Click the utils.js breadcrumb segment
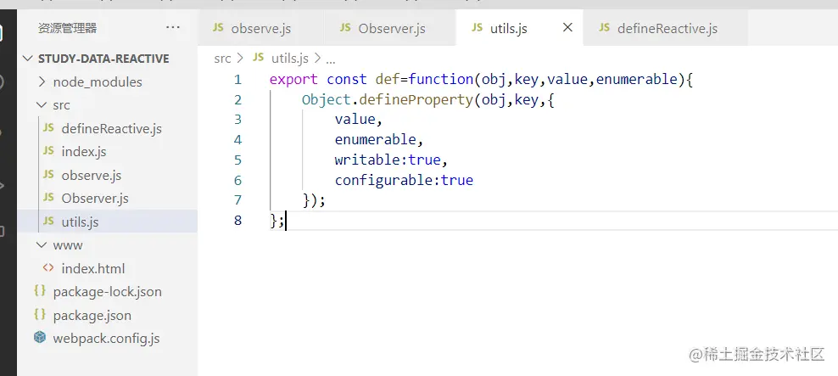The width and height of the screenshot is (838, 376). [290, 59]
